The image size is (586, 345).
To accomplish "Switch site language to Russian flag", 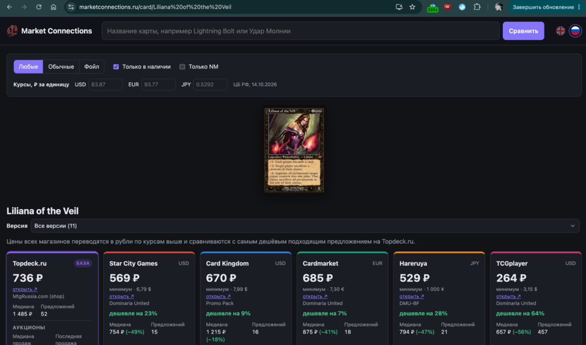I will pyautogui.click(x=575, y=30).
